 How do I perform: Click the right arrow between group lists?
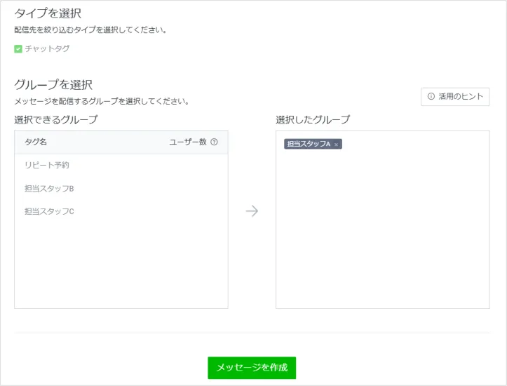[252, 211]
